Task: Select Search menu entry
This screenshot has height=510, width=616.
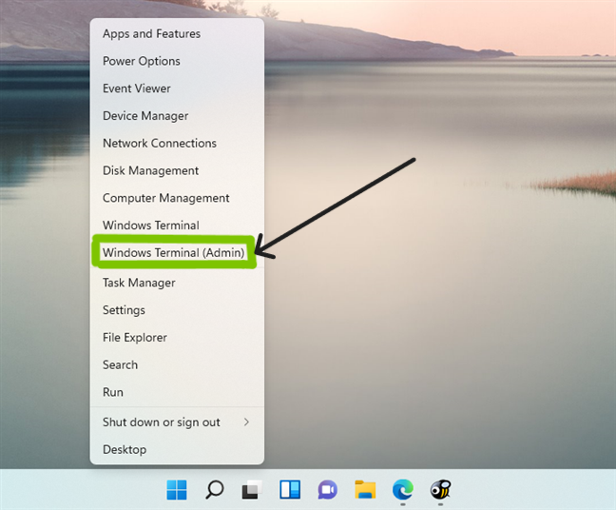Action: pyautogui.click(x=177, y=364)
